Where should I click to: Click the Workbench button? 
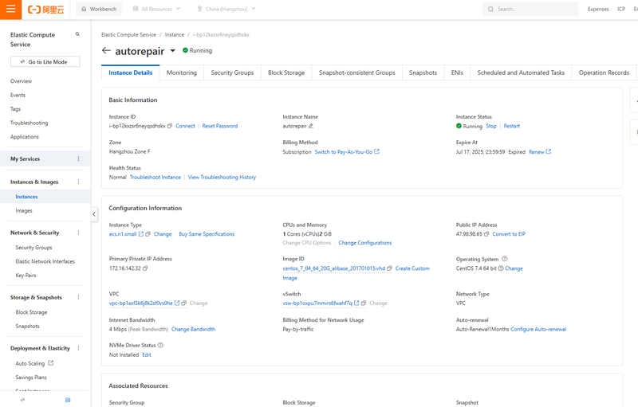coord(99,9)
